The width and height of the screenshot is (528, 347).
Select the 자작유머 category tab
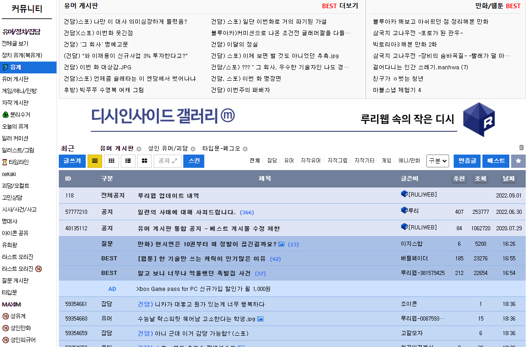pyautogui.click(x=311, y=161)
